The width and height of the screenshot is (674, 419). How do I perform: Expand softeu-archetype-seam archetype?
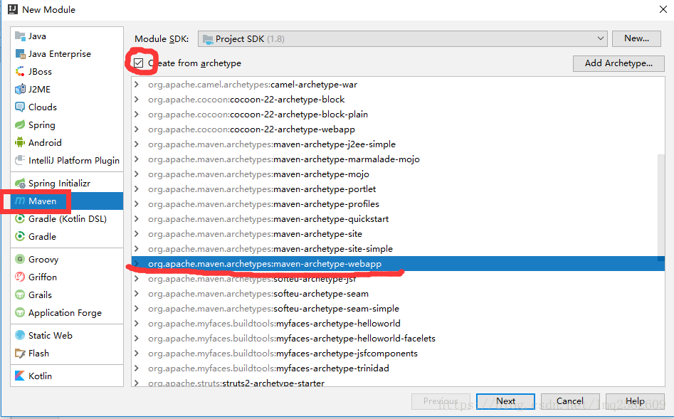(137, 294)
